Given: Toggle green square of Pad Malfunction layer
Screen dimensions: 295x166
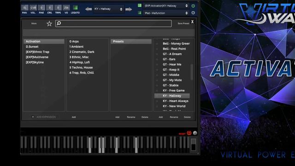Looking at the screenshot, I should [x=139, y=13].
